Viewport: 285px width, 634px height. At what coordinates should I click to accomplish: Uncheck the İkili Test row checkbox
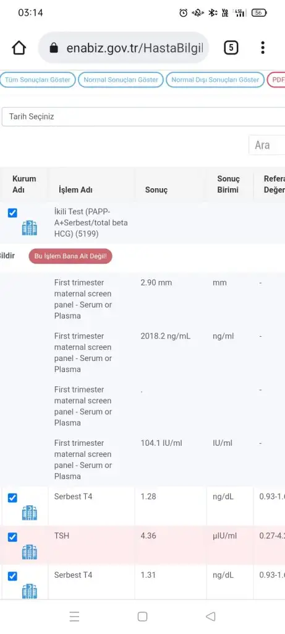point(12,213)
